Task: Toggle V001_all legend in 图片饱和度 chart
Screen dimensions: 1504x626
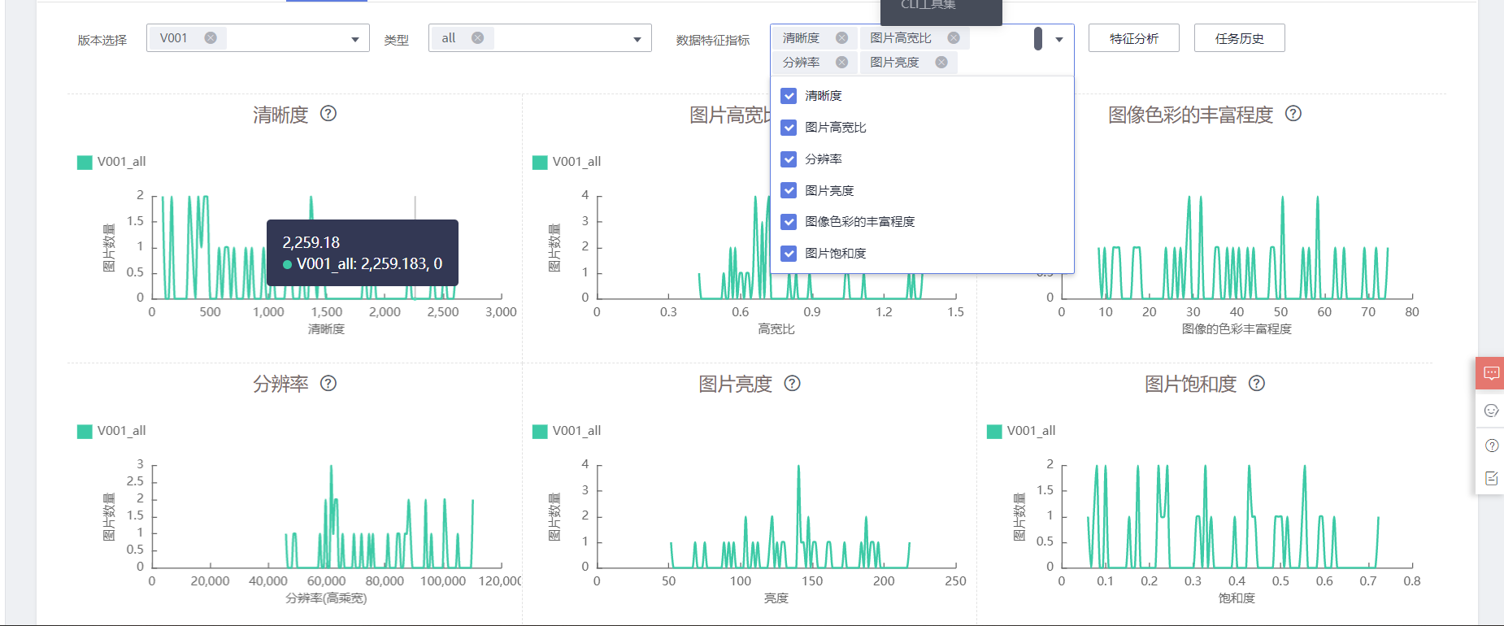Action: (x=1021, y=431)
